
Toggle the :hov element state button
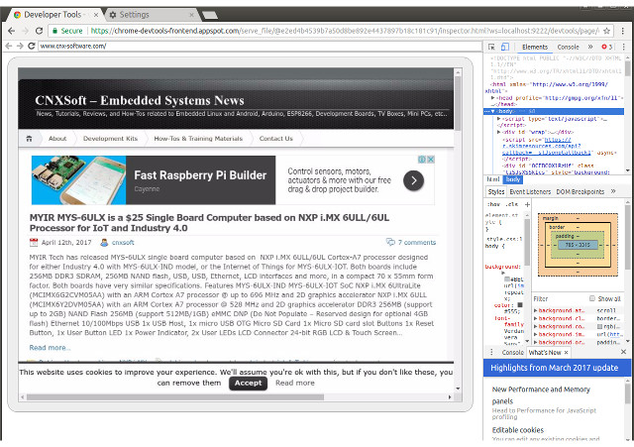coord(493,205)
